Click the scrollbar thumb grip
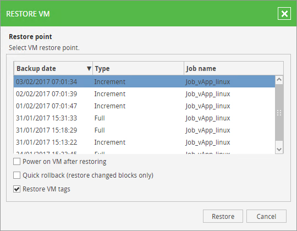The width and height of the screenshot is (297, 231). coord(279,113)
